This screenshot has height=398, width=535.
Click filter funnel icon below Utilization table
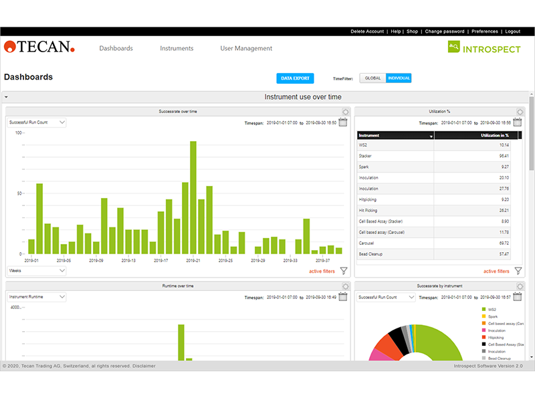tap(518, 271)
